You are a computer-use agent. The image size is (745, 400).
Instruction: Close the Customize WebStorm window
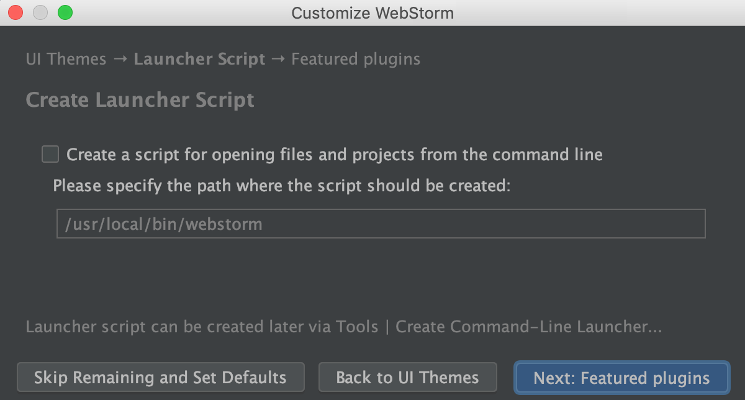(x=16, y=12)
